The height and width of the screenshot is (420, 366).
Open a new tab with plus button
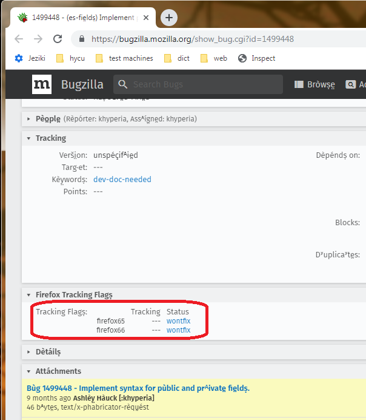point(168,18)
